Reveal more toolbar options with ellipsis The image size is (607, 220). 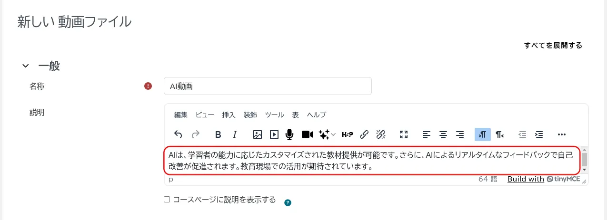[561, 134]
